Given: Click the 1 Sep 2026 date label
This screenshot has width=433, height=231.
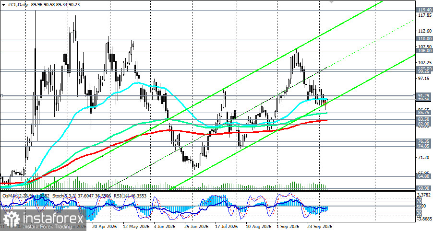Looking at the screenshot, I should tap(289, 227).
